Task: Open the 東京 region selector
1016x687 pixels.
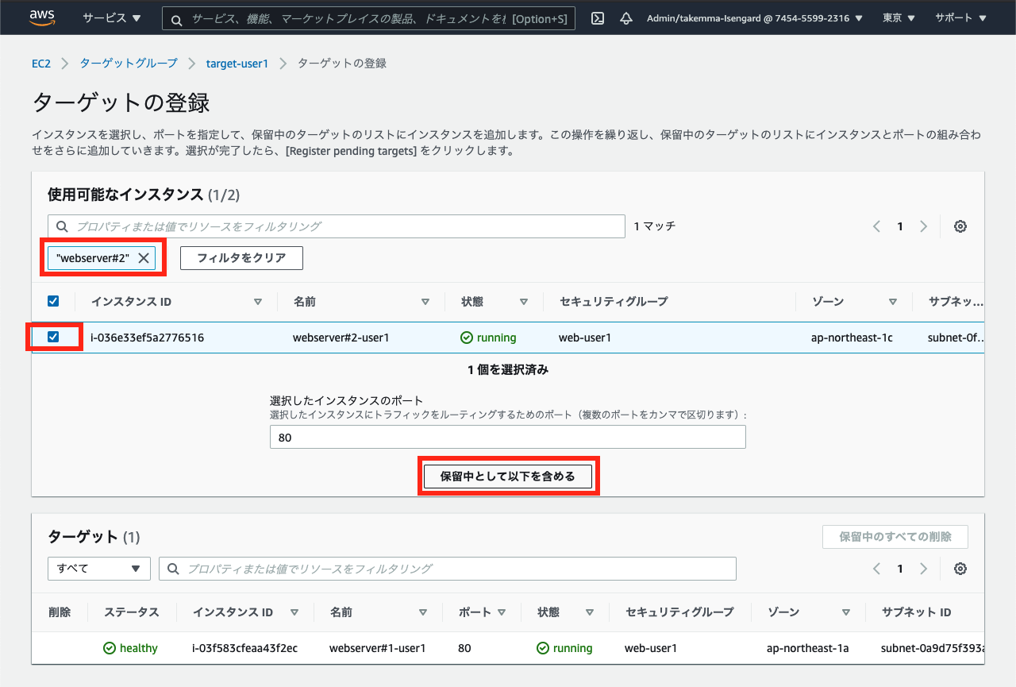Action: [x=899, y=17]
